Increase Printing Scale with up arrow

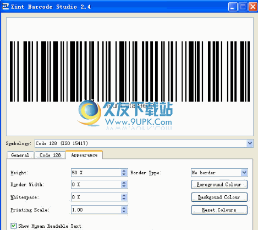[x=124, y=208]
